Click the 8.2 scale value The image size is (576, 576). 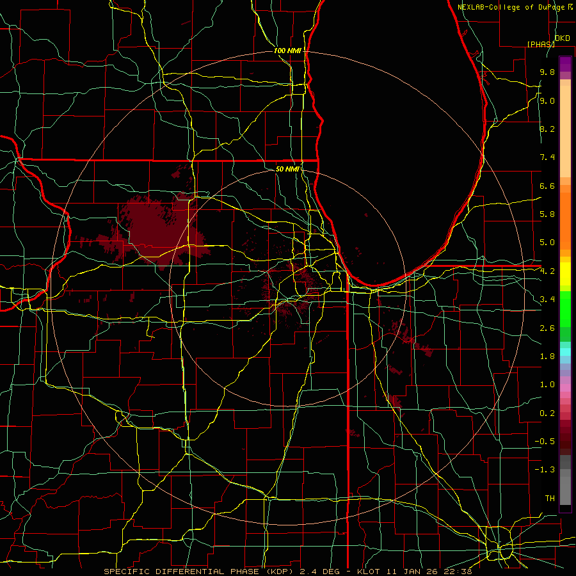547,129
